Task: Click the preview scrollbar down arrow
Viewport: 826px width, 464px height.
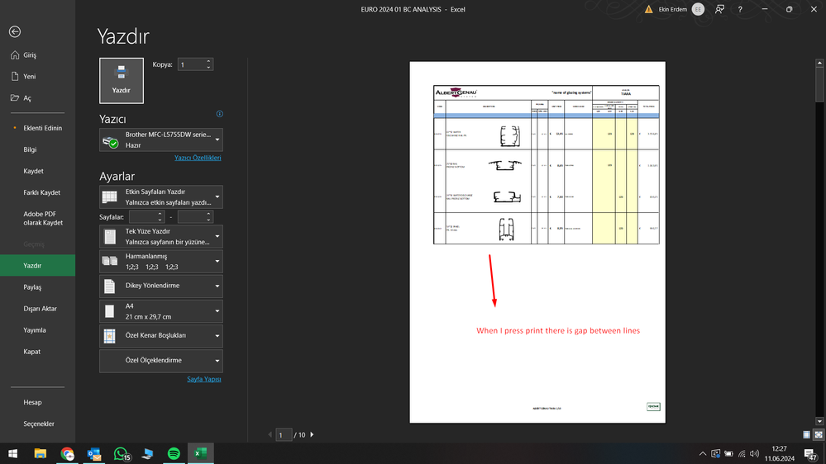Action: point(819,421)
